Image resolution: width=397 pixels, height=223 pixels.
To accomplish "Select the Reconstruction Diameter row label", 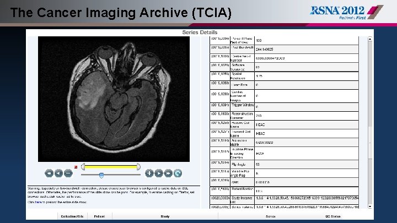I will point(242,116).
